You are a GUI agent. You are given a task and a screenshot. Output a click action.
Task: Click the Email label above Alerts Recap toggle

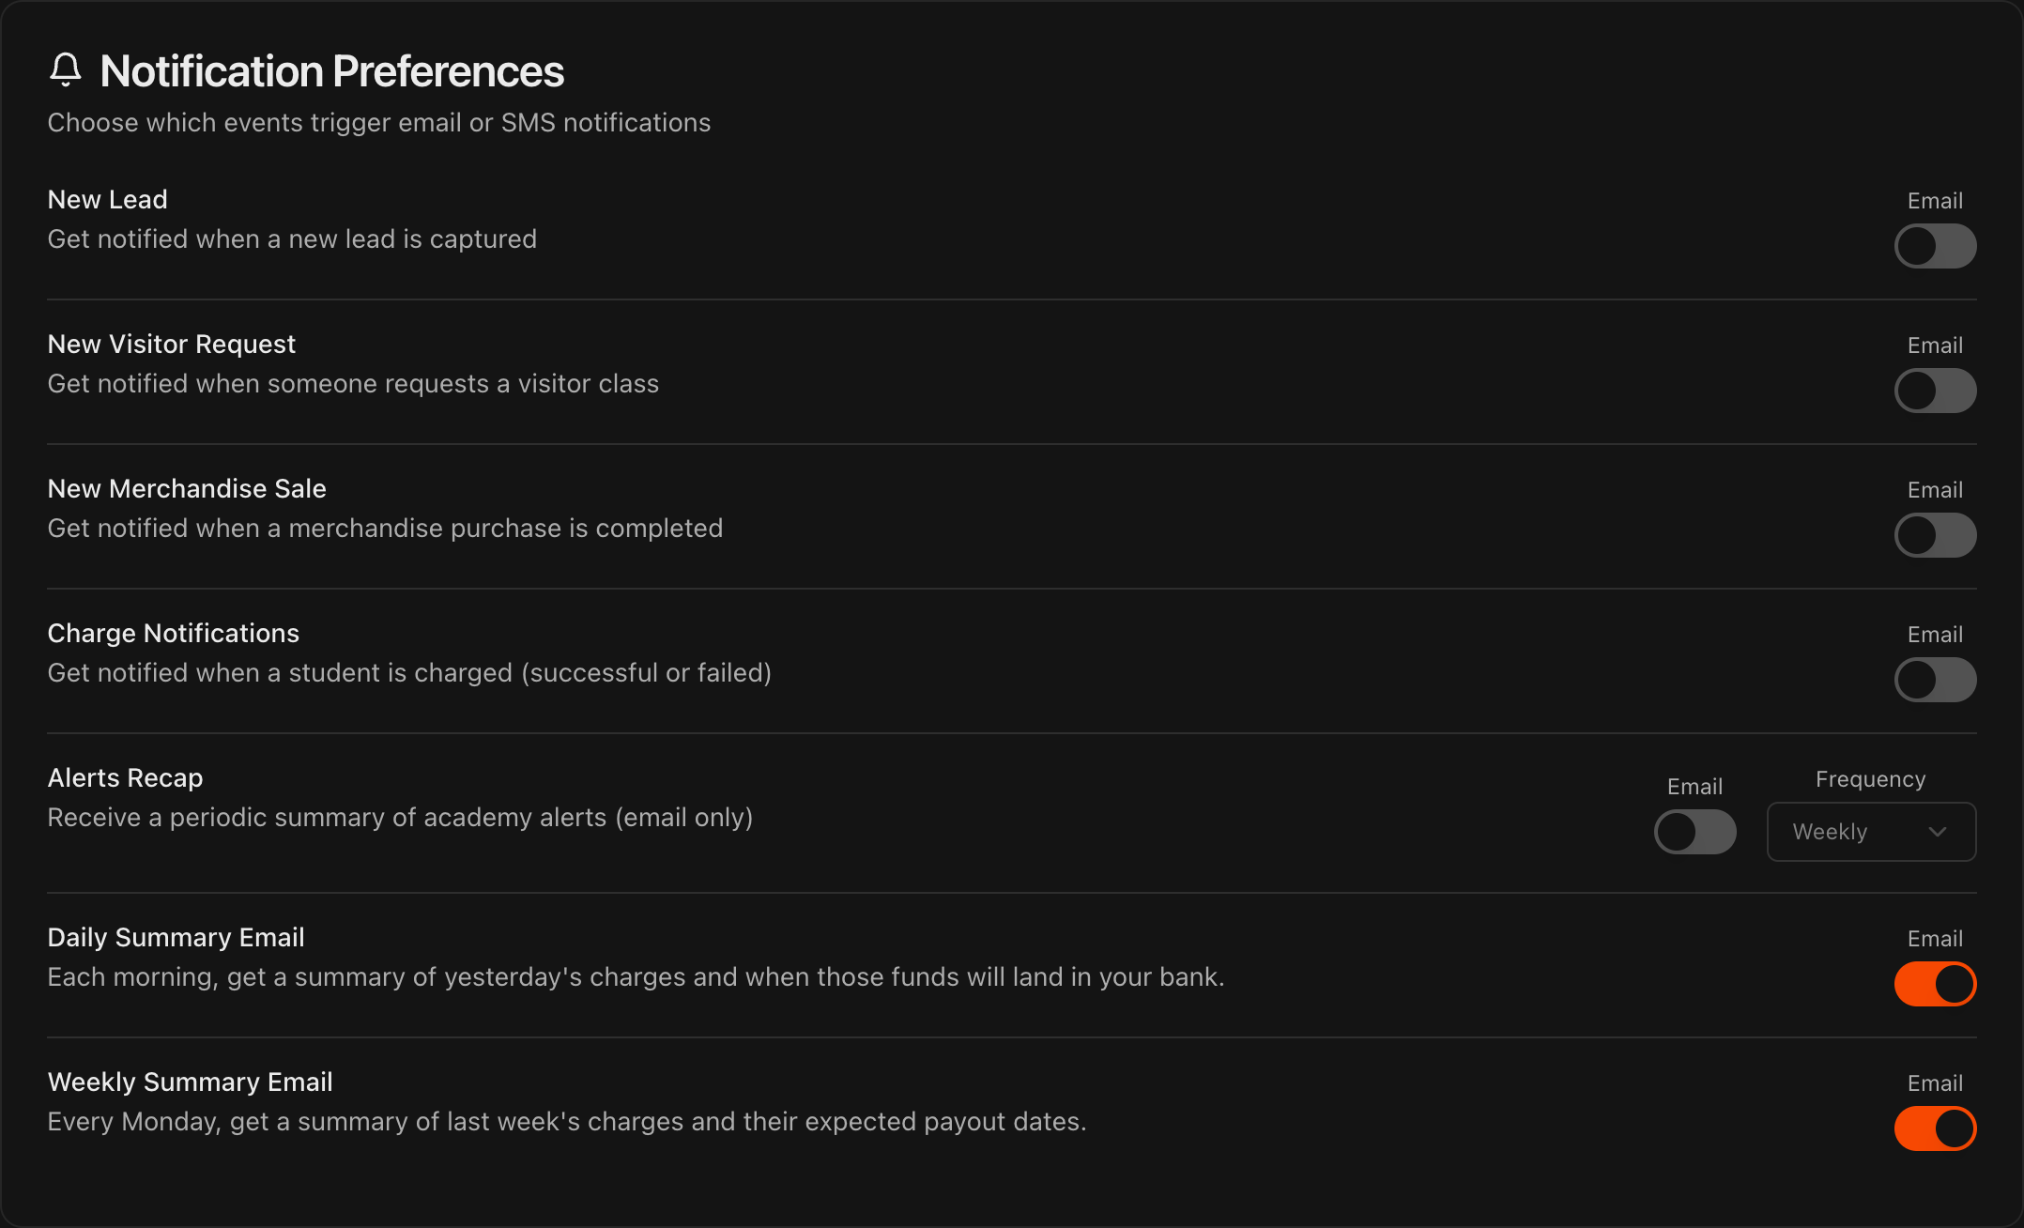[1694, 787]
